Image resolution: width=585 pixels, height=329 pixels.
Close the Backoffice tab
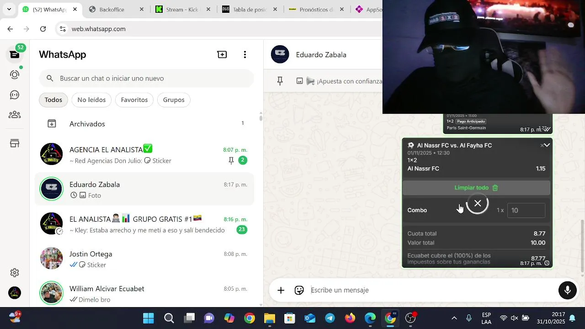click(142, 9)
